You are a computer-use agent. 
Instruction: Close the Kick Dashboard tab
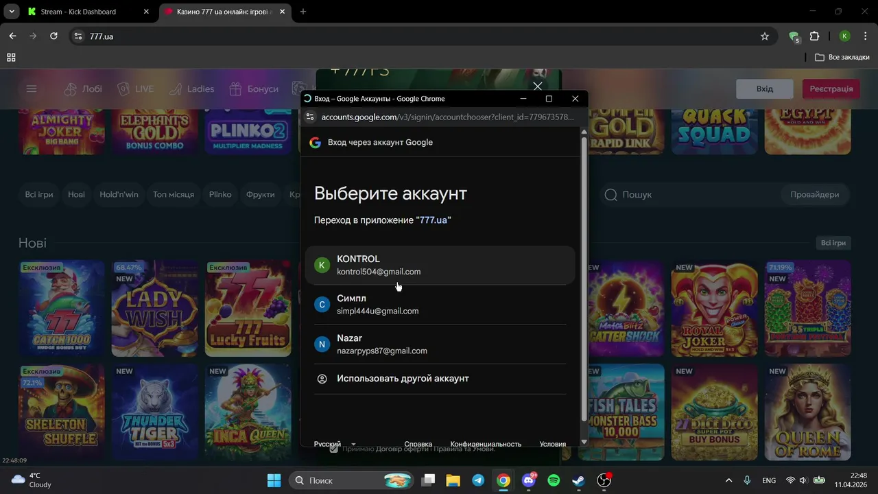point(146,12)
